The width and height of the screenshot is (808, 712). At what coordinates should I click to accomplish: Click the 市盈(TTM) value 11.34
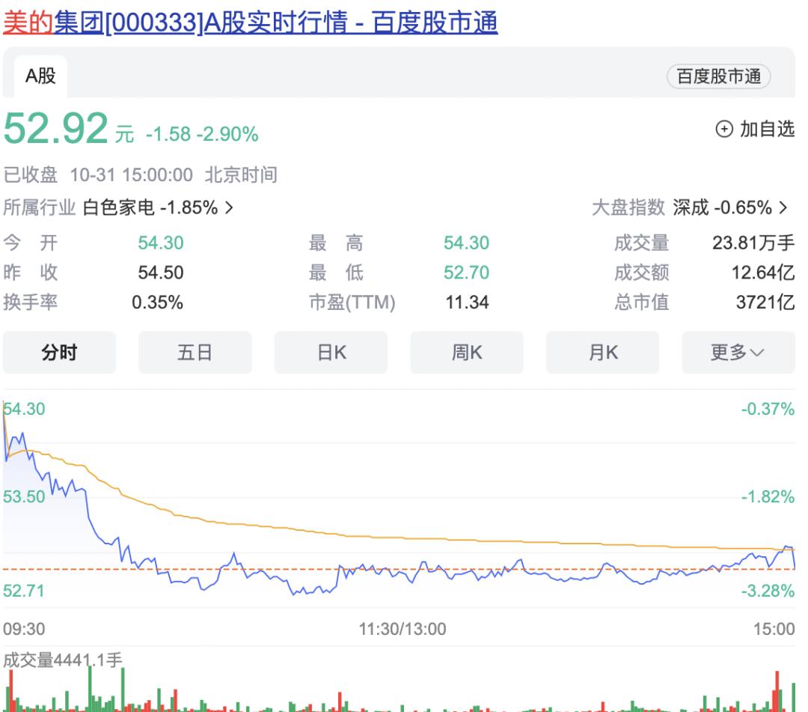click(467, 302)
